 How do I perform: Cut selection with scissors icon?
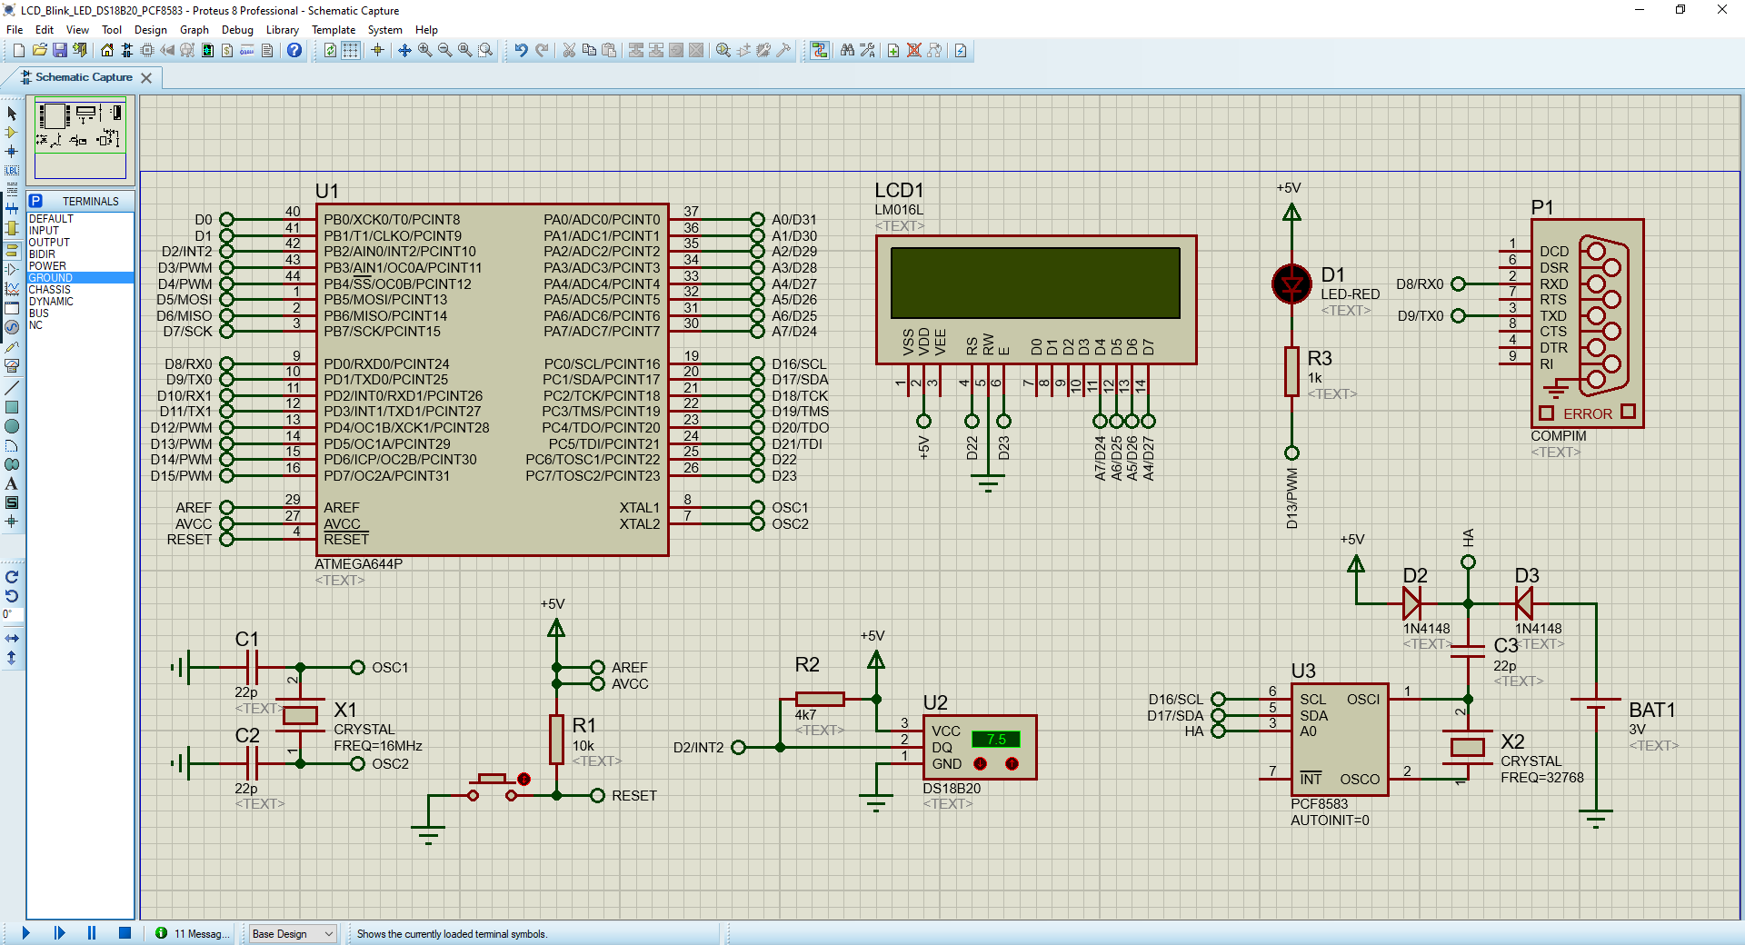[x=569, y=50]
